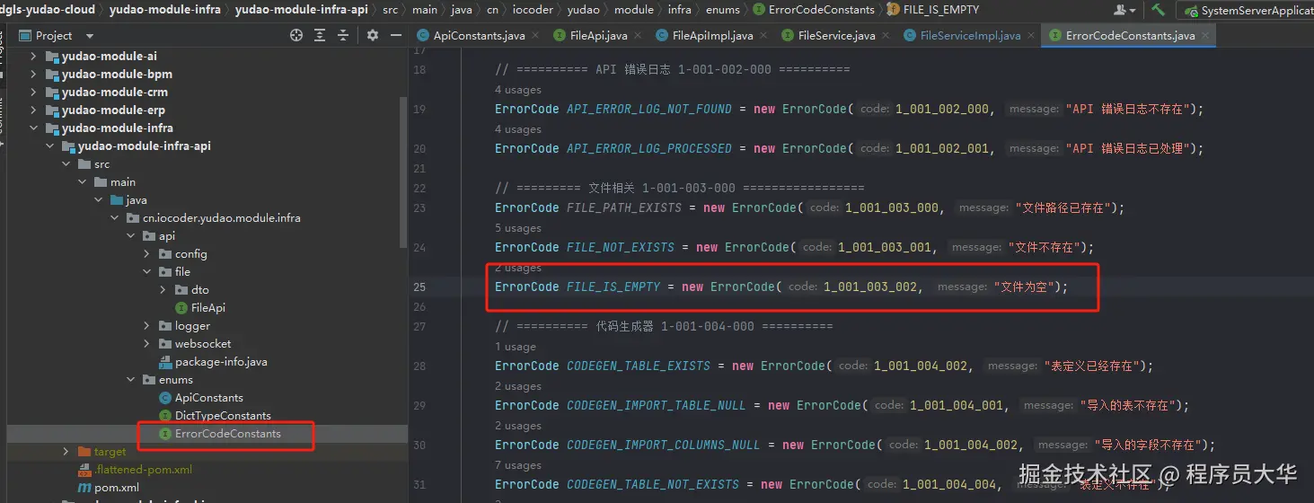Collapse the enums package
The height and width of the screenshot is (503, 1314).
click(x=130, y=379)
